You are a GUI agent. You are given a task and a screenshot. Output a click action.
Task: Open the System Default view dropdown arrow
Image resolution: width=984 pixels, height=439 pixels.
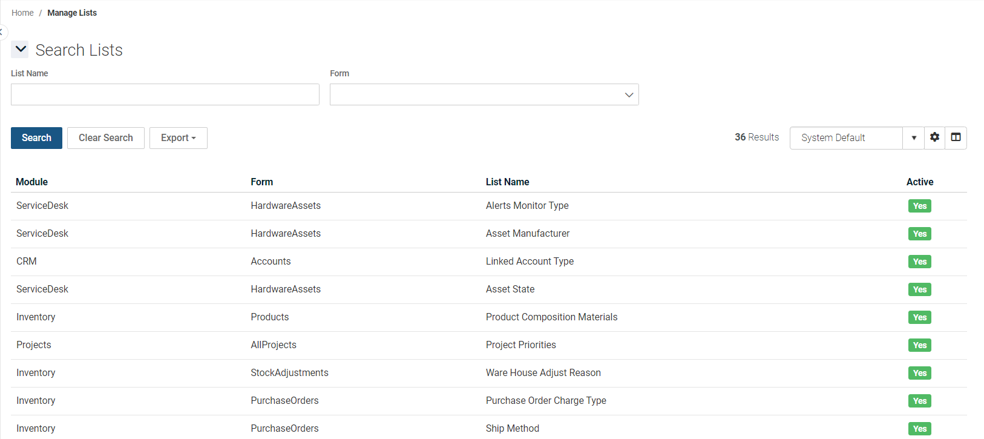pos(913,138)
